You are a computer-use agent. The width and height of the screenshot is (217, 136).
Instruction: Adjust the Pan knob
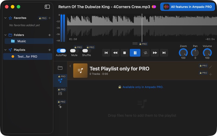(195, 53)
